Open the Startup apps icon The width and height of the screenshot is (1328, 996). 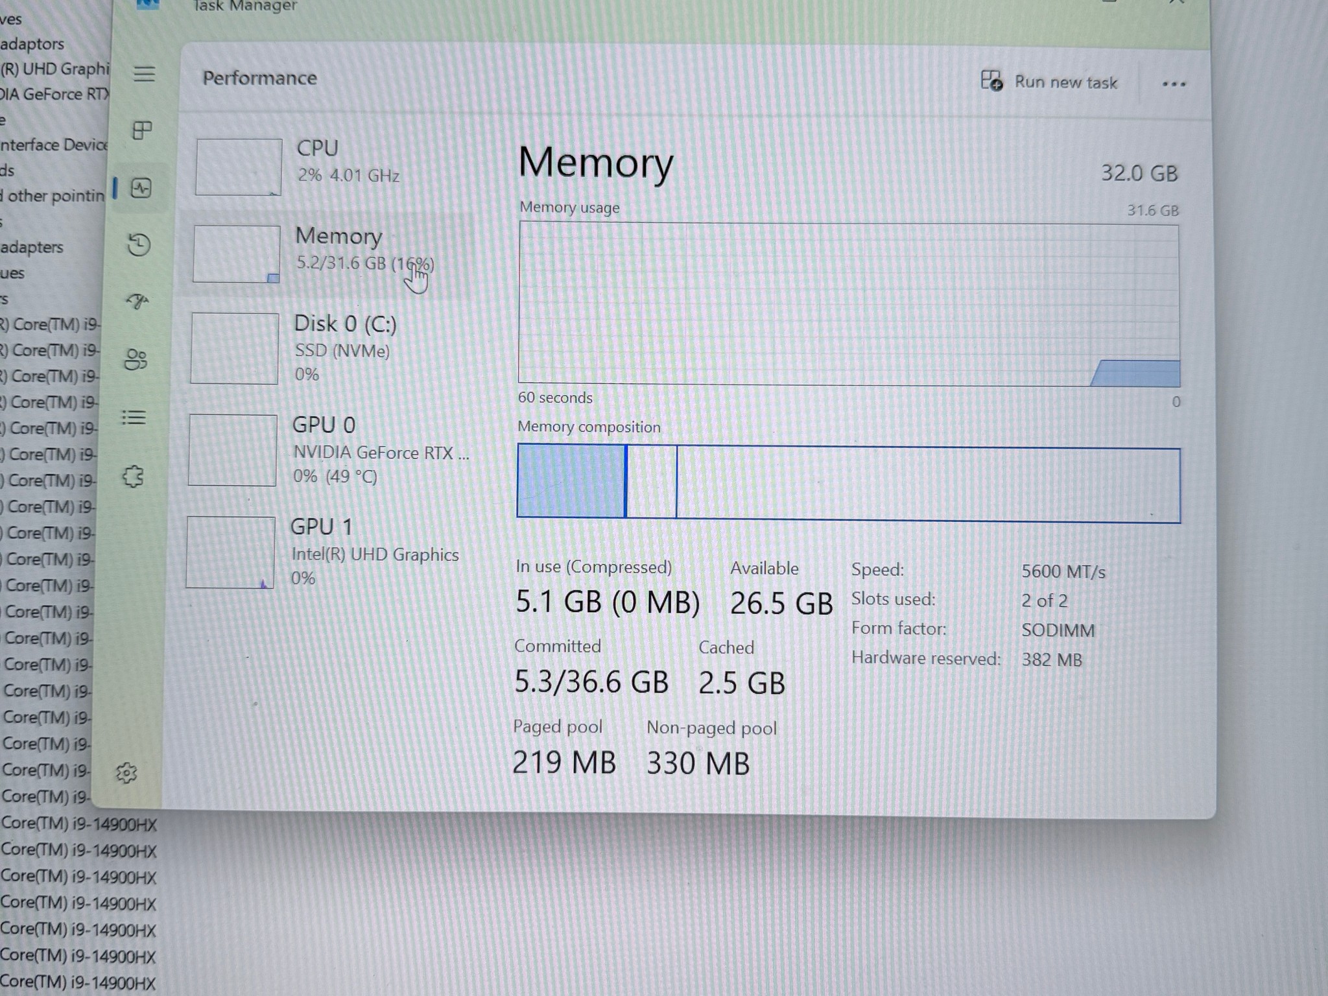[x=137, y=301]
